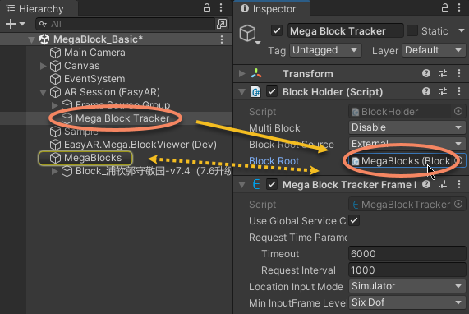Click the hierarchy search-by-type icon
469x314 pixels.
point(222,24)
